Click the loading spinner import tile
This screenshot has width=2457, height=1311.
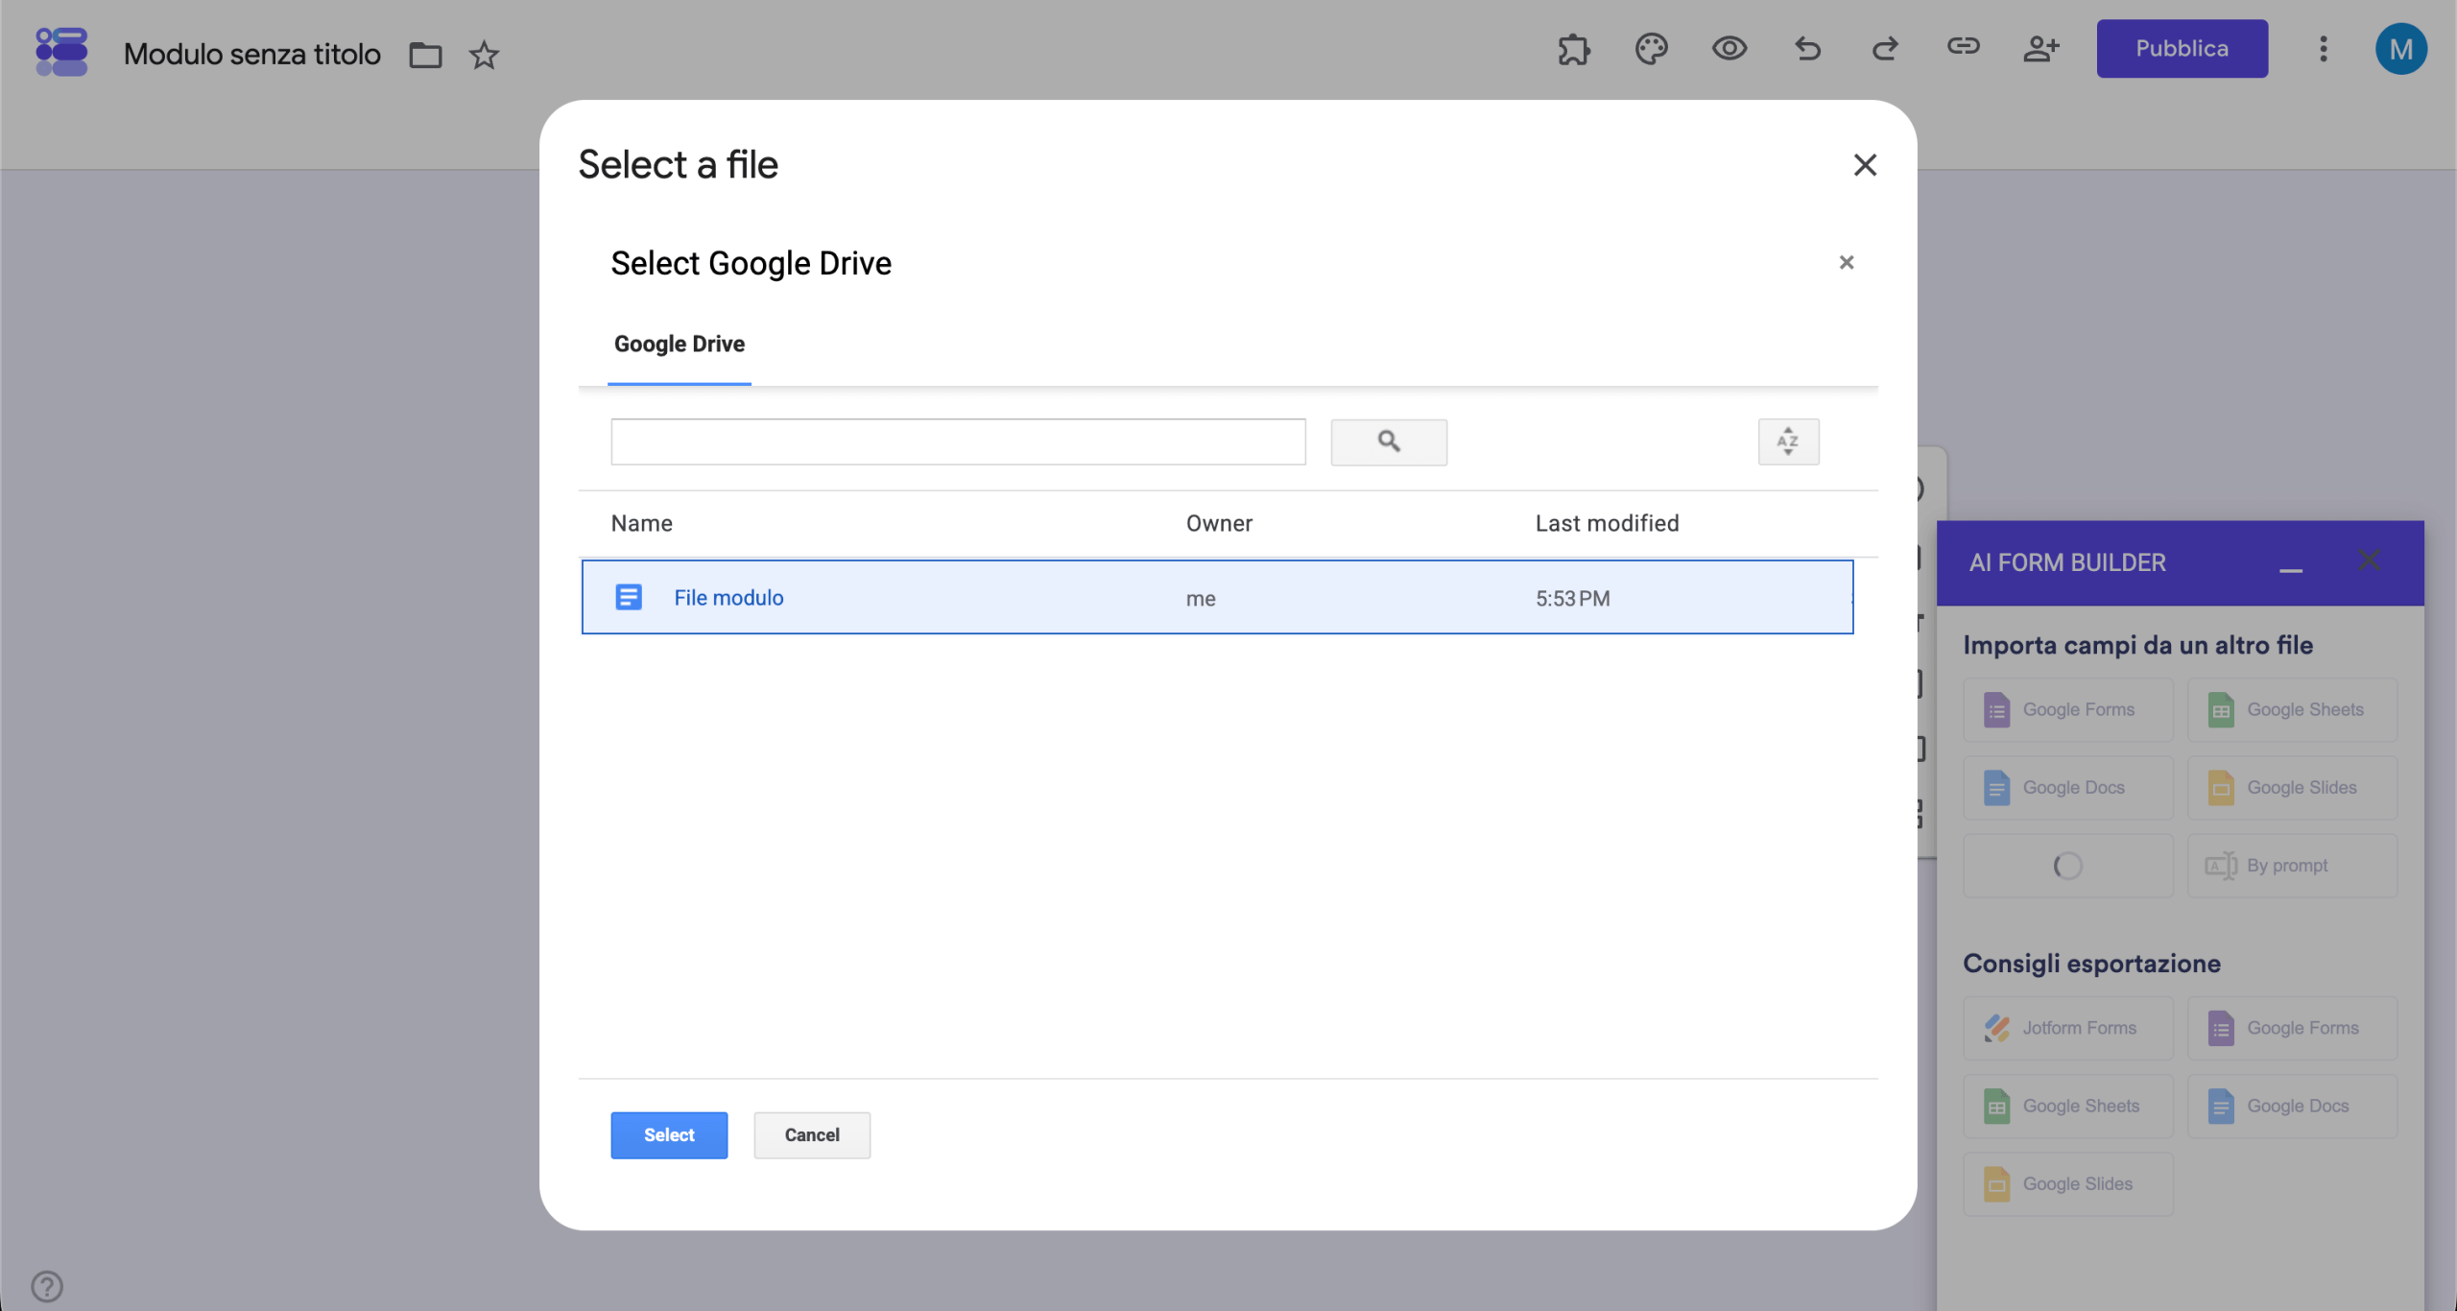point(2068,866)
